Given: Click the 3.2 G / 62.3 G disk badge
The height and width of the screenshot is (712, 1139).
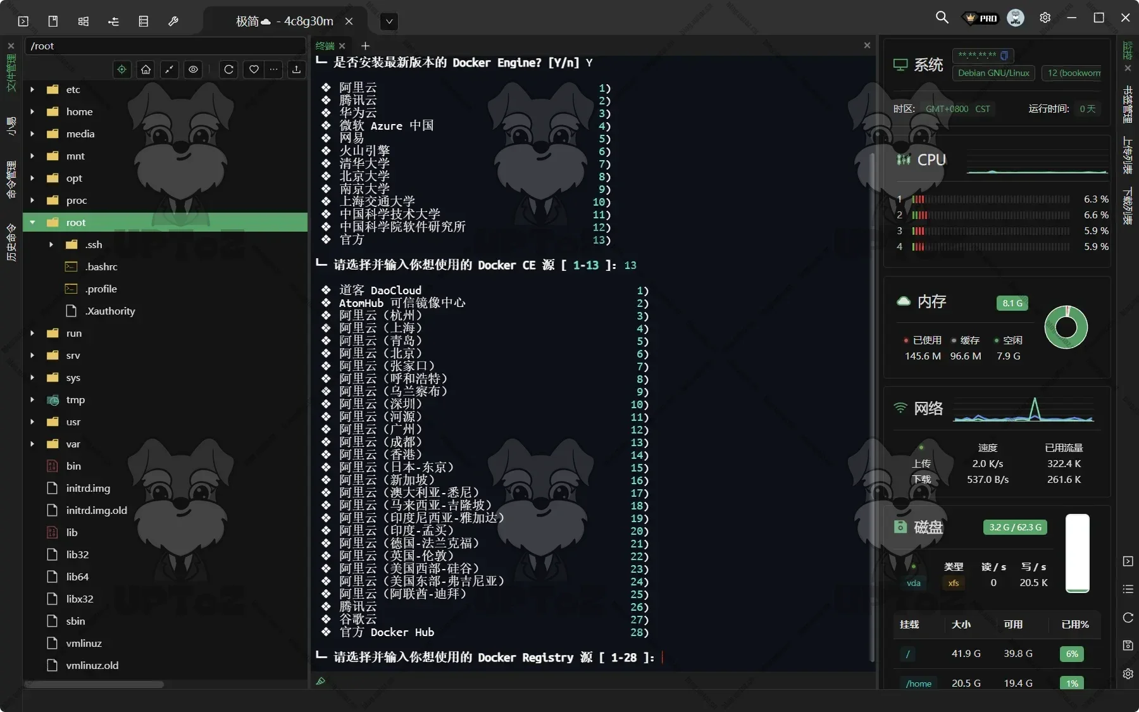Looking at the screenshot, I should tap(1015, 527).
